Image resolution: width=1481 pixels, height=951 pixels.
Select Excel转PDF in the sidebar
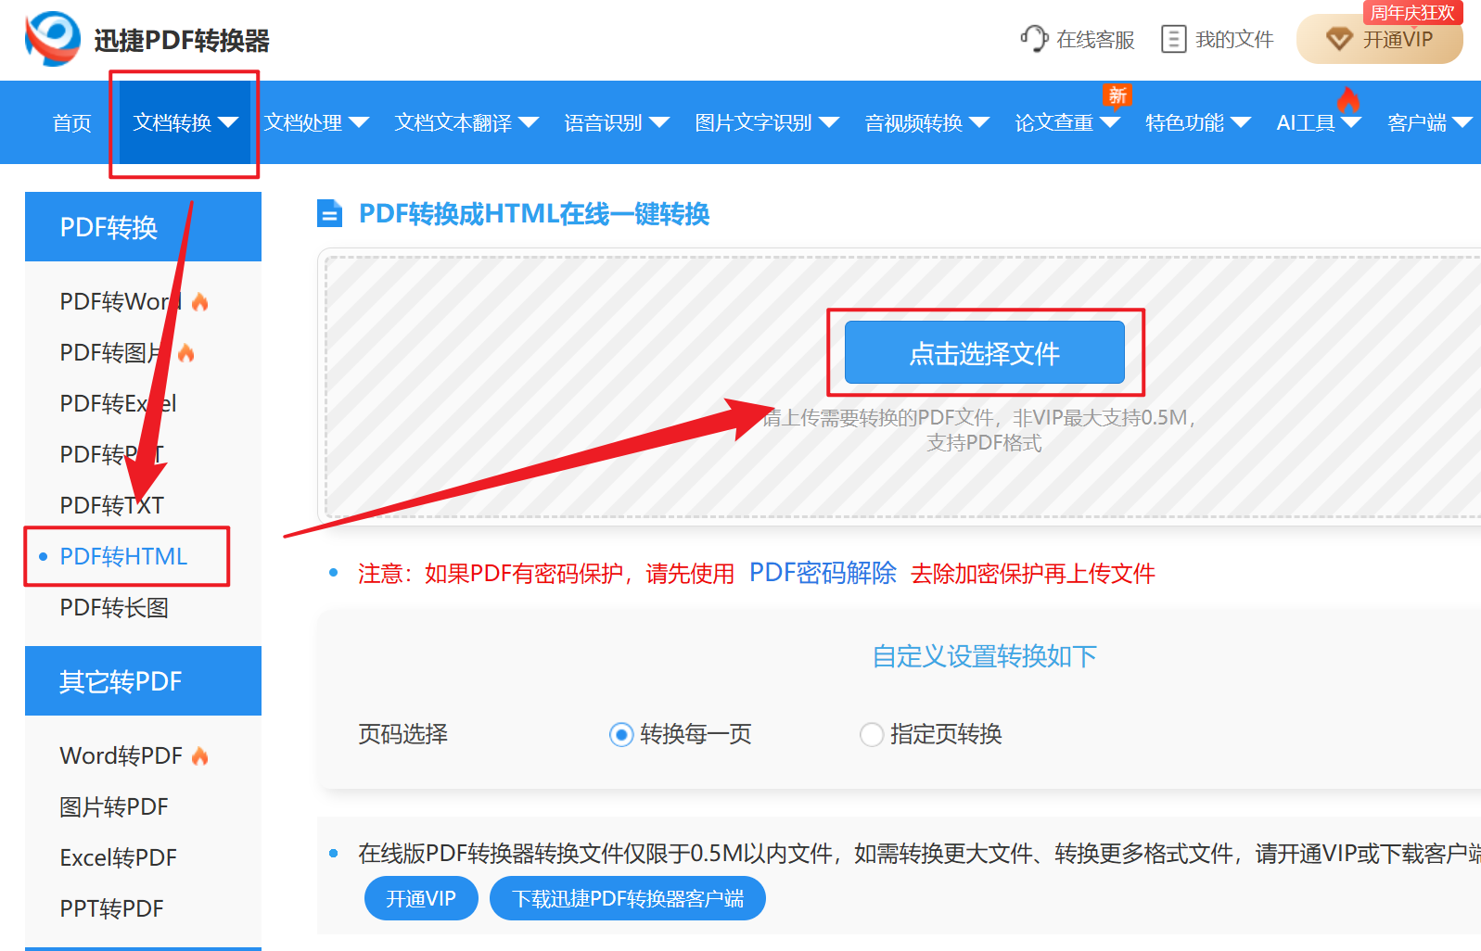coord(118,858)
